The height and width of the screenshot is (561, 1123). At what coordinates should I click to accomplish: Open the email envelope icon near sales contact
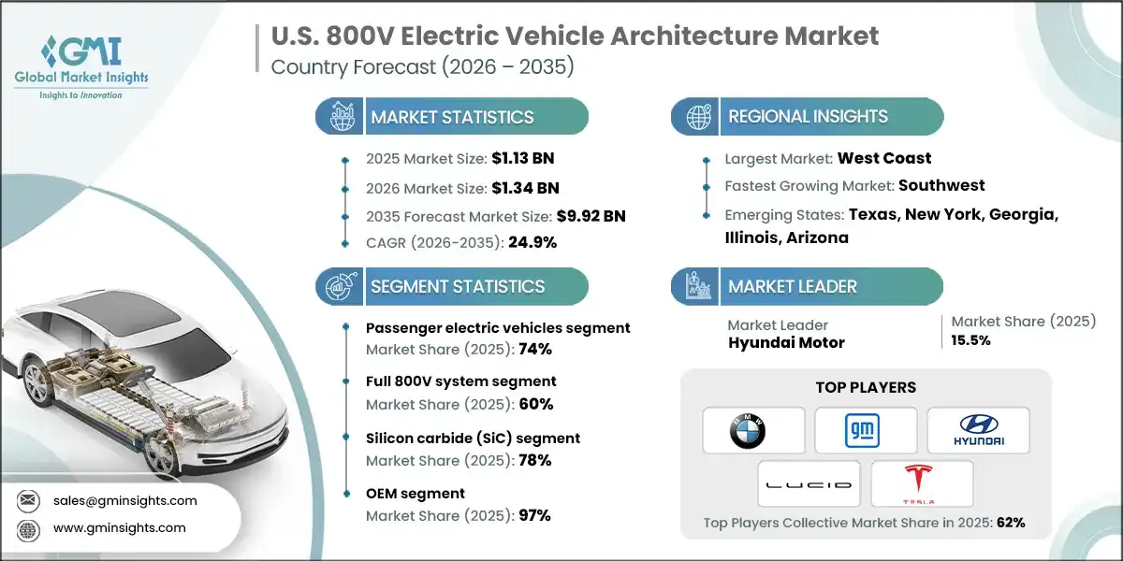point(26,500)
